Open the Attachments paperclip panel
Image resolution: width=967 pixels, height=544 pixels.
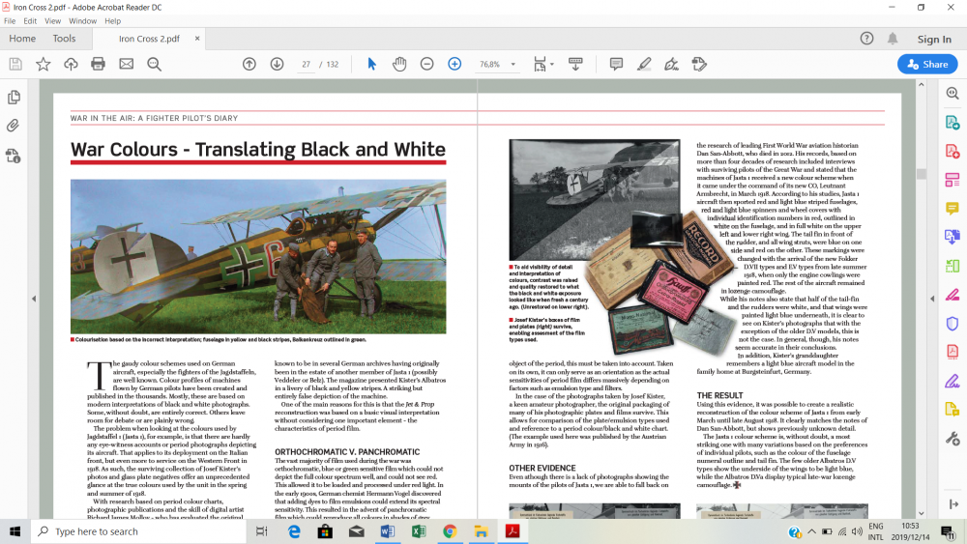(14, 126)
